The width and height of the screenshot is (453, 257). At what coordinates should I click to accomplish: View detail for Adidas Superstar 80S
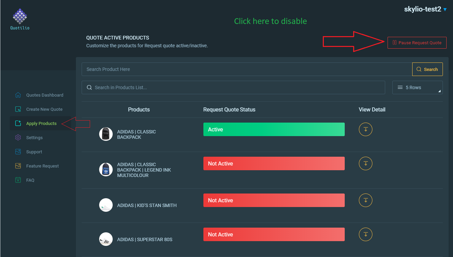(x=365, y=234)
